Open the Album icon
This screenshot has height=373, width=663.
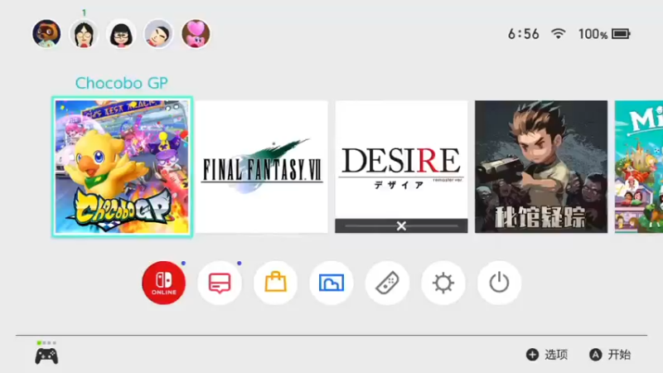pyautogui.click(x=331, y=283)
